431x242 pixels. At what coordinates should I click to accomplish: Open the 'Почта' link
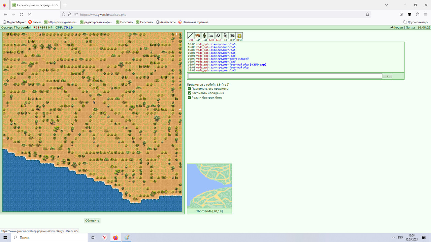(410, 28)
